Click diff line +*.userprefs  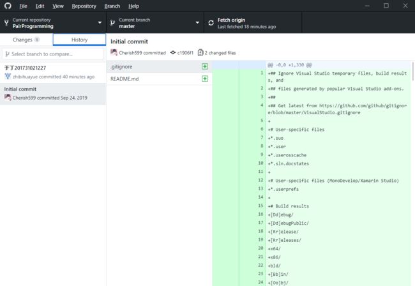click(283, 189)
